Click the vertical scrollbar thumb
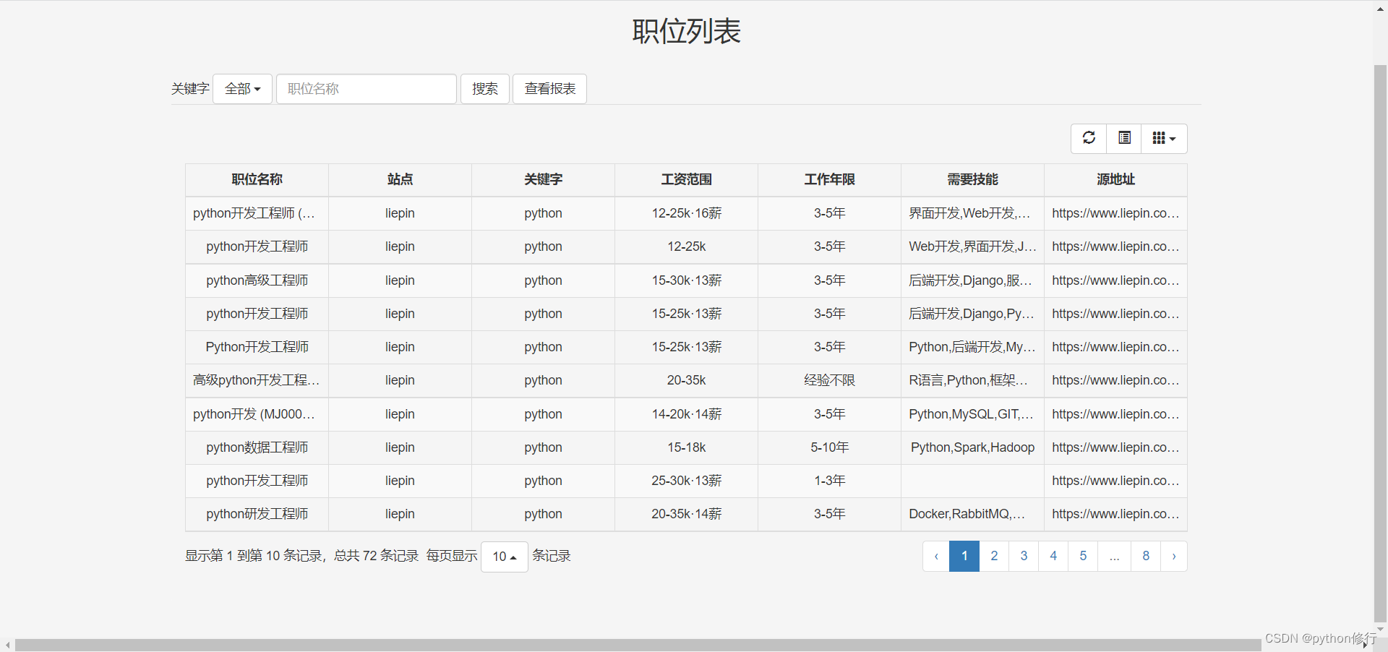 (1380, 343)
